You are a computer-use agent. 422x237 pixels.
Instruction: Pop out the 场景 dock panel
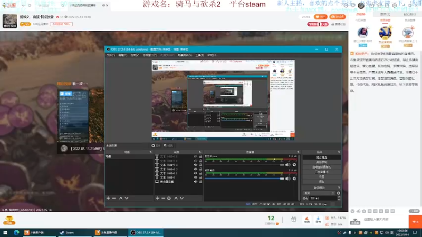pyautogui.click(x=151, y=152)
